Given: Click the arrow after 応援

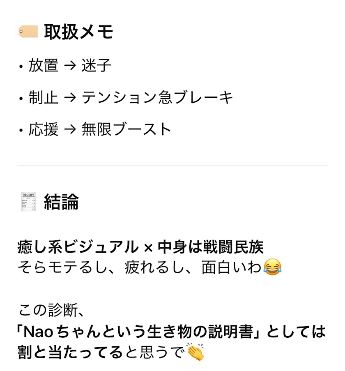Looking at the screenshot, I should 70,130.
